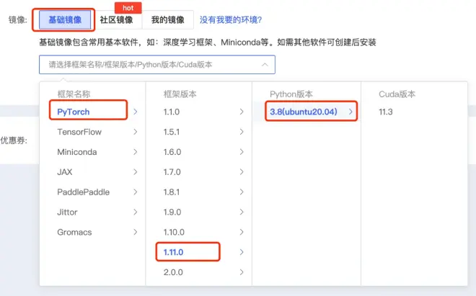Open the 我的镜像 tab
Viewport: 476px width, 296px height.
tap(168, 20)
